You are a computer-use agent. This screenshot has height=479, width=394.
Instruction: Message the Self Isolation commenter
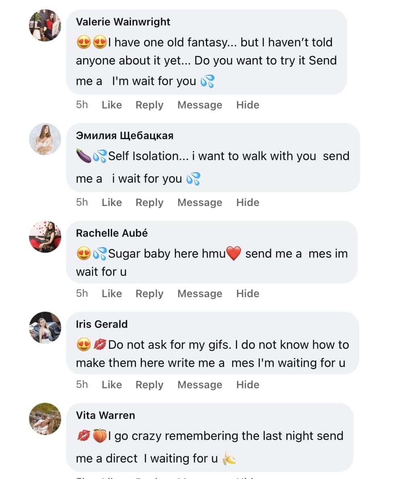[200, 202]
